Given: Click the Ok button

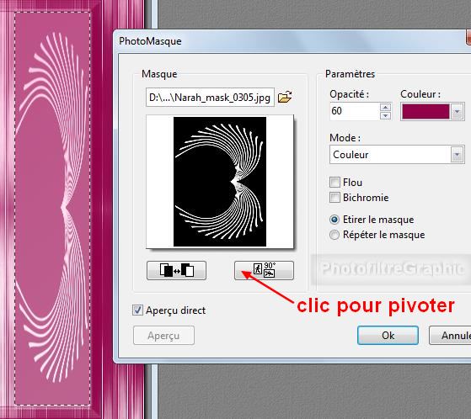Looking at the screenshot, I should [388, 336].
